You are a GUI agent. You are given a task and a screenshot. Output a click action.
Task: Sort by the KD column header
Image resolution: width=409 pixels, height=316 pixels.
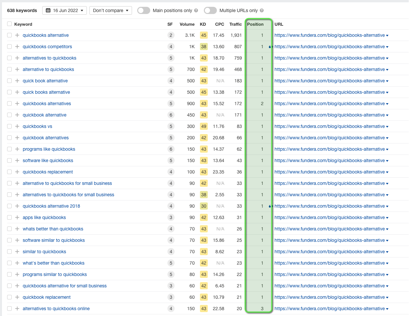pyautogui.click(x=203, y=24)
